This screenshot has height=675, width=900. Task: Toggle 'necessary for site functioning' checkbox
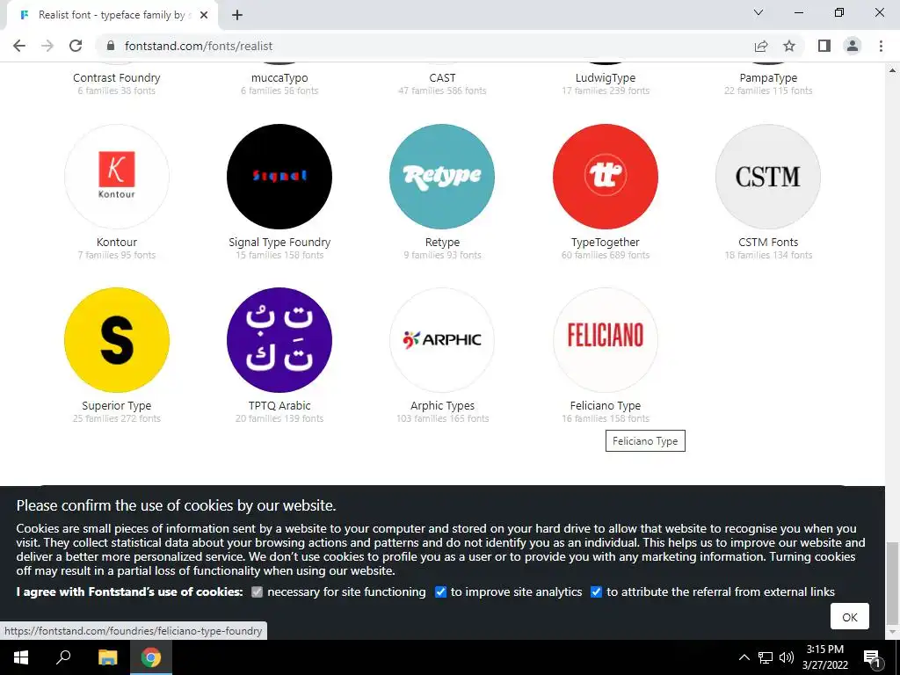point(258,592)
